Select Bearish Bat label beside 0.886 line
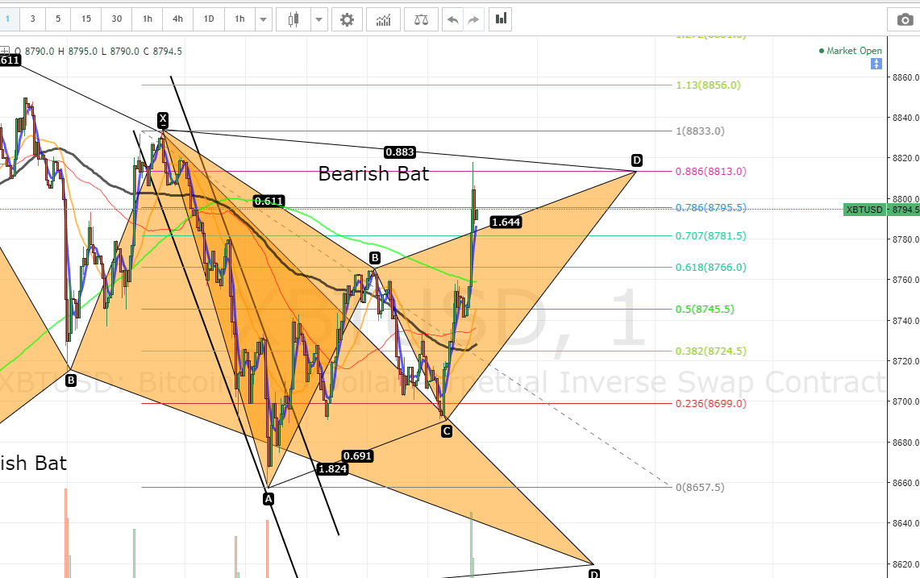The width and height of the screenshot is (920, 578). click(374, 173)
